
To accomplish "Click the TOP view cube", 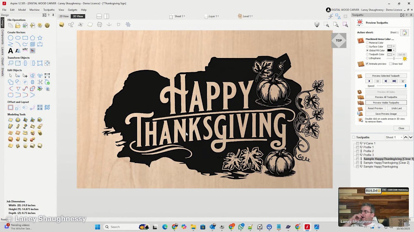I will (x=339, y=41).
